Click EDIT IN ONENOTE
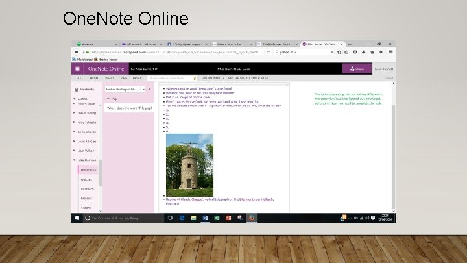 pos(213,78)
